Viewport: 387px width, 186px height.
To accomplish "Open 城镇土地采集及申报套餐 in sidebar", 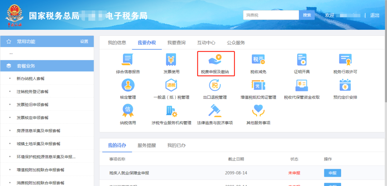I will [x=38, y=144].
